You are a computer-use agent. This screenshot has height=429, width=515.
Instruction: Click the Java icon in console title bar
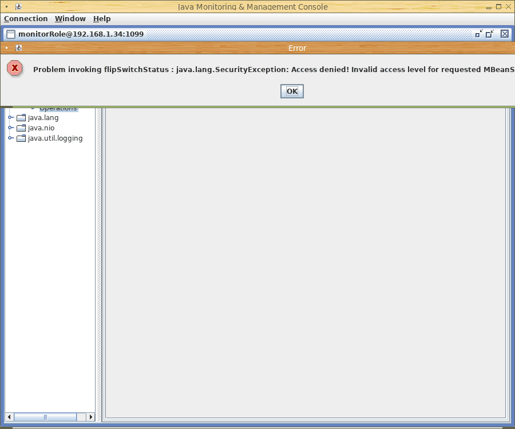pos(19,6)
